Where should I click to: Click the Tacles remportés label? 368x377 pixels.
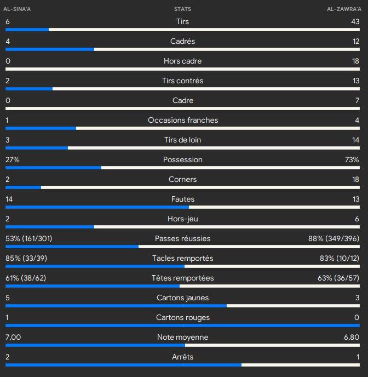[182, 258]
